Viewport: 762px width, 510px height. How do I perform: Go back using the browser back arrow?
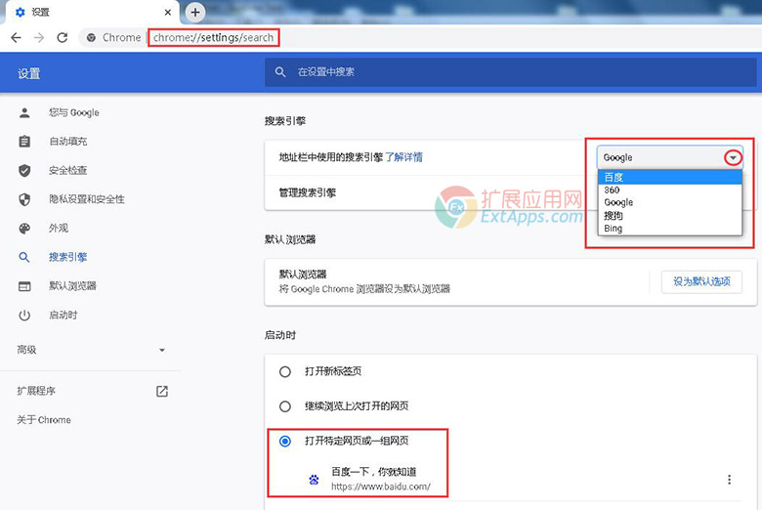point(16,37)
